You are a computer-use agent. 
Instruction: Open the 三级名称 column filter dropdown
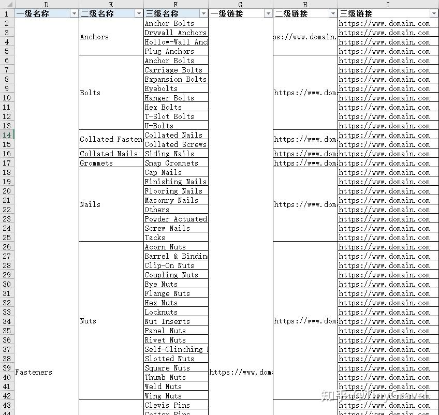(x=204, y=13)
